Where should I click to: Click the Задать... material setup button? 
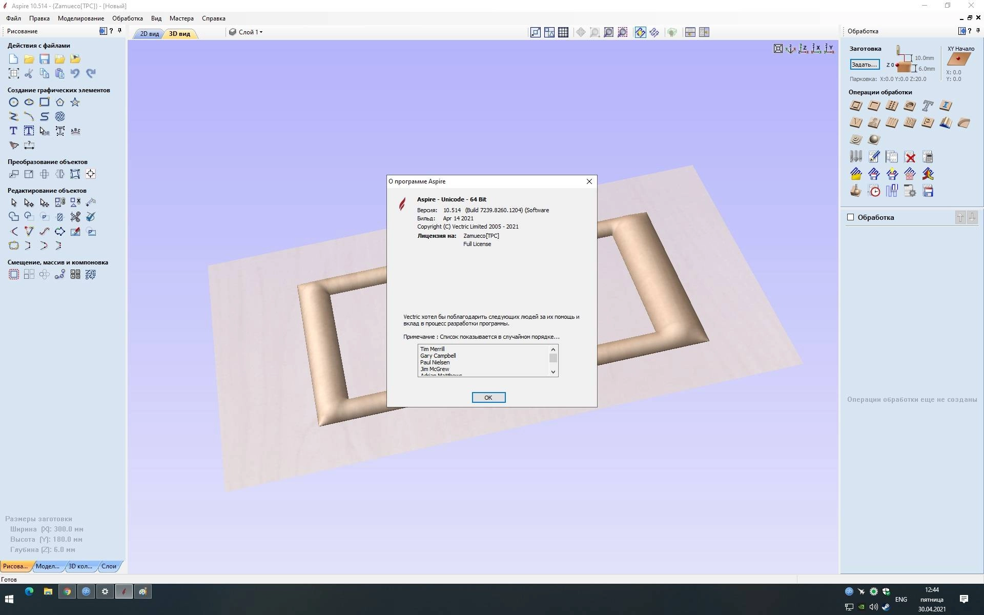click(865, 65)
